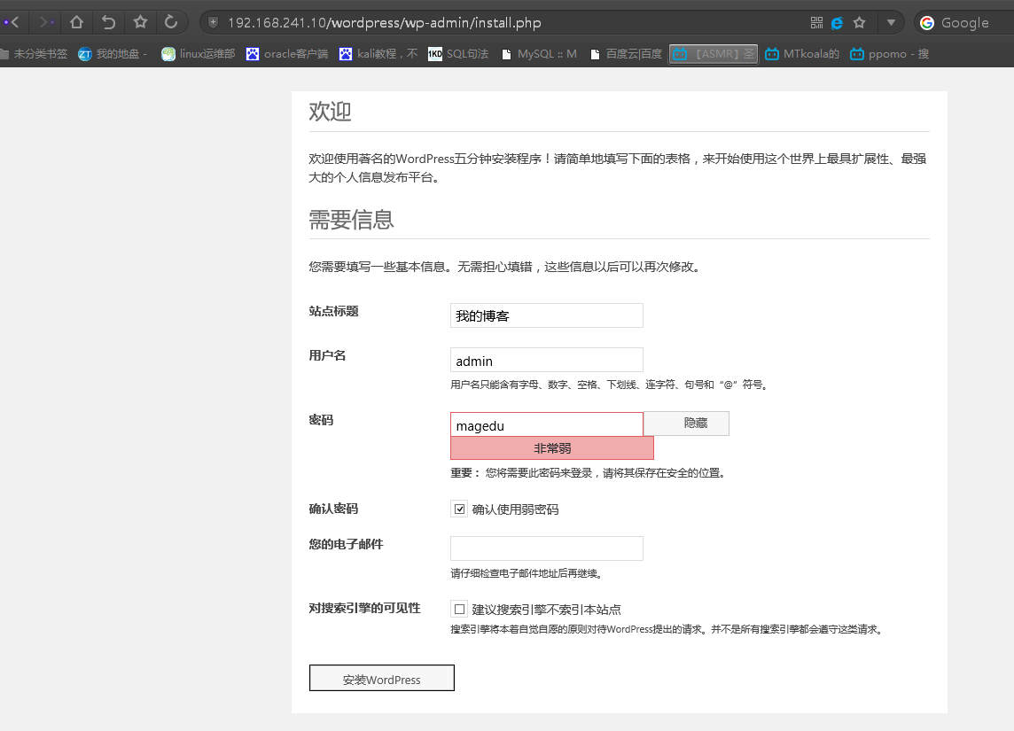Open linux运维部 bookmark
Viewport: 1014px width, 731px height.
[198, 54]
